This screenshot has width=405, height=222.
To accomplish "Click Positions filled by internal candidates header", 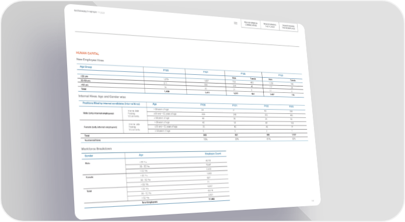I will point(111,103).
